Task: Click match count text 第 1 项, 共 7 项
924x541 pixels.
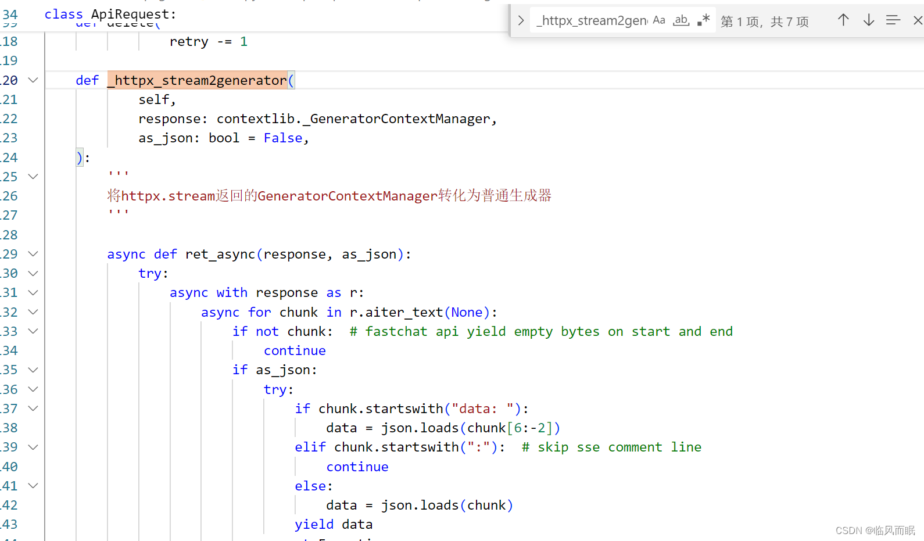Action: (x=765, y=22)
